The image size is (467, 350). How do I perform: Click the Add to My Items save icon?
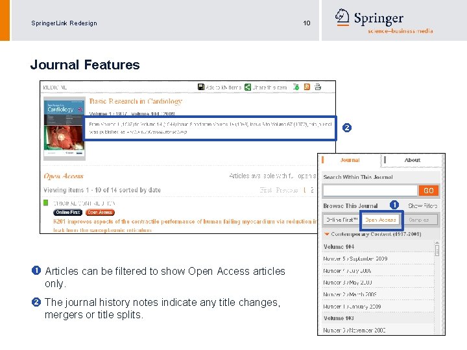pos(201,87)
